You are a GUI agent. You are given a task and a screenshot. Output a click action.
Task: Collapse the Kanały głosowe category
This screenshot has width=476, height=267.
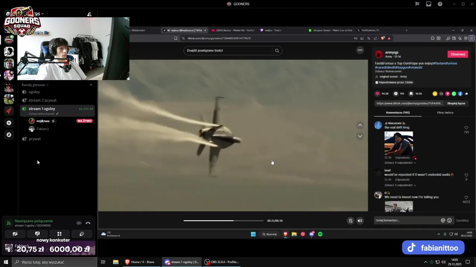(x=35, y=85)
